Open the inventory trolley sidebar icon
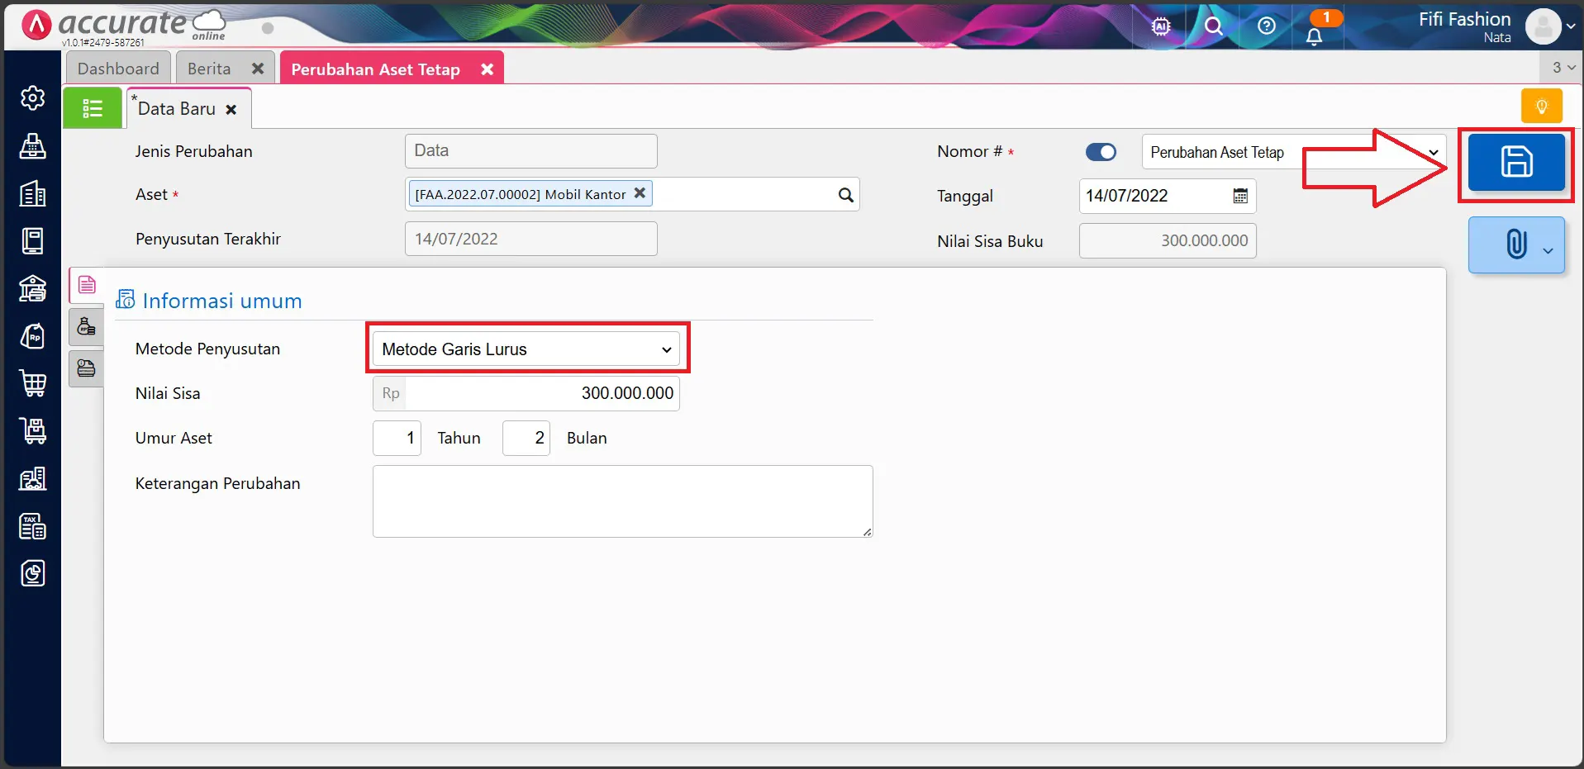Viewport: 1584px width, 769px height. coord(32,430)
